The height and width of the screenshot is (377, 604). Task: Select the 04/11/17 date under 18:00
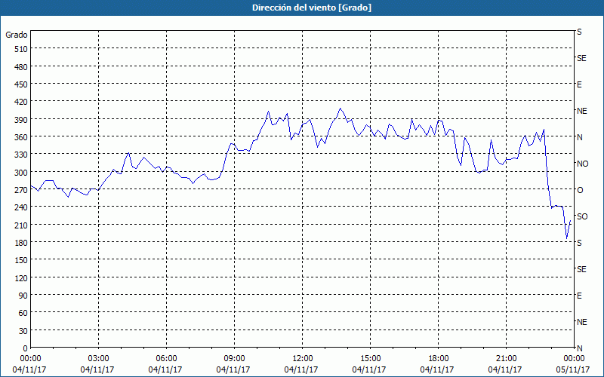437,369
